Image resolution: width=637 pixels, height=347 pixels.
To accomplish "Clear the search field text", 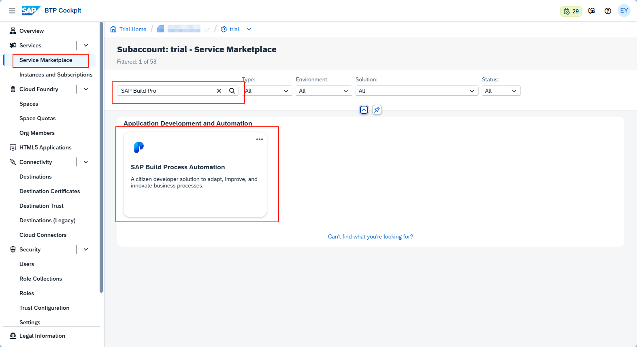I will coord(219,91).
